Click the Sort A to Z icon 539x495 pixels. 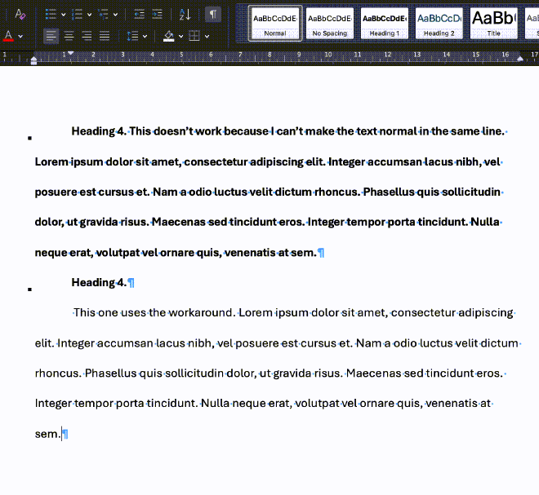point(185,14)
